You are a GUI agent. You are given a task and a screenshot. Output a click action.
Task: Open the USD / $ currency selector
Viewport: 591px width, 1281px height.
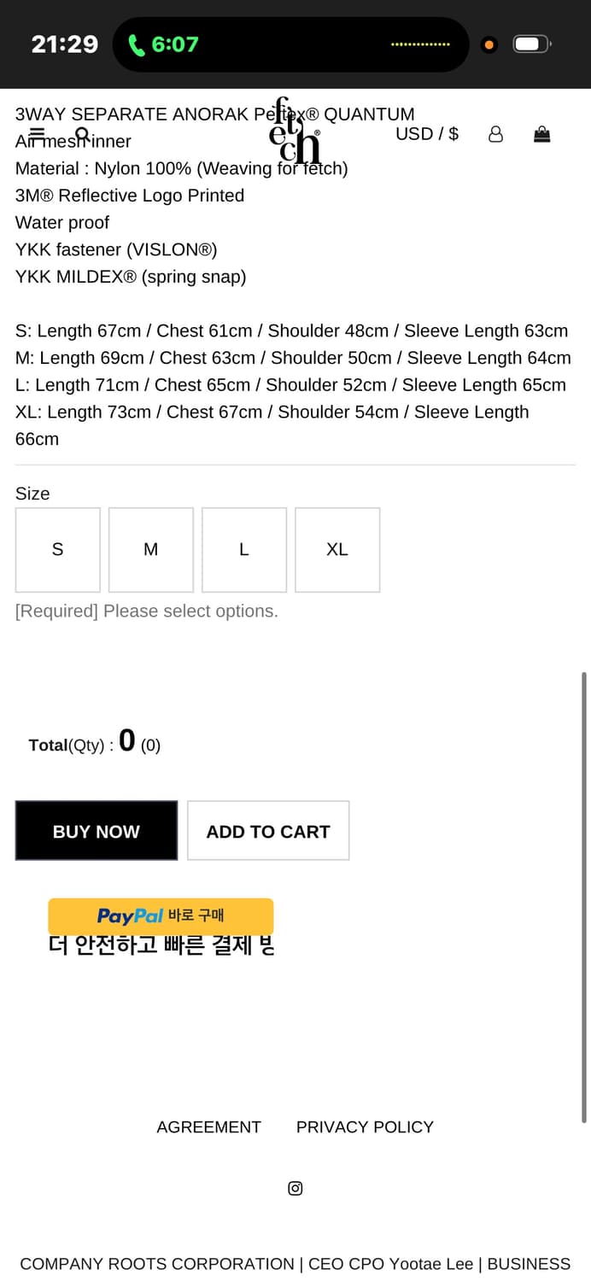[427, 134]
